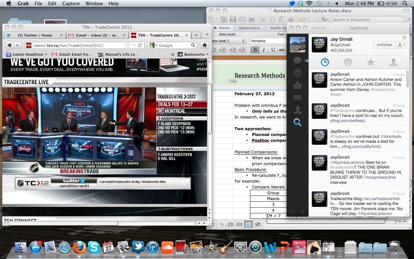Click the Save floppy disk icon in Word

(233, 19)
